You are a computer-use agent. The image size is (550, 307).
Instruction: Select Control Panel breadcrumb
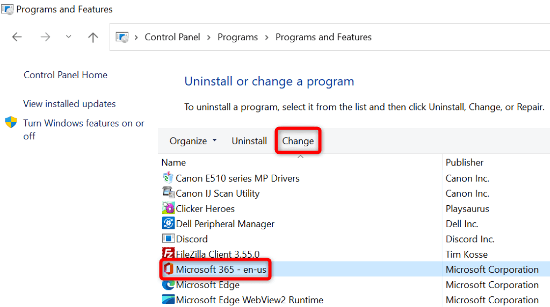point(172,37)
